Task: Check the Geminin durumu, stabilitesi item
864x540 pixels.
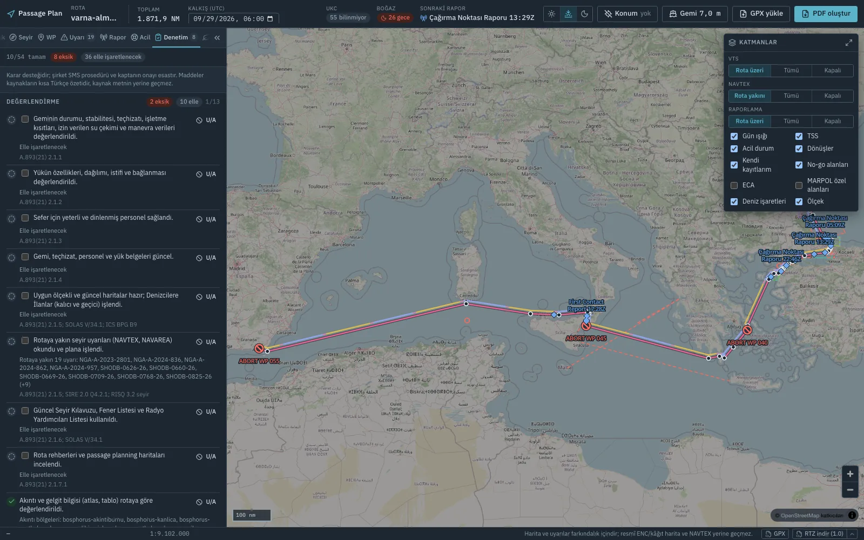Action: tap(25, 119)
